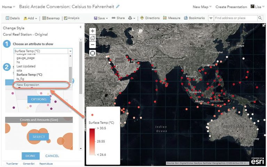Click the CANCEL button
267x167 pixels.
tap(52, 156)
